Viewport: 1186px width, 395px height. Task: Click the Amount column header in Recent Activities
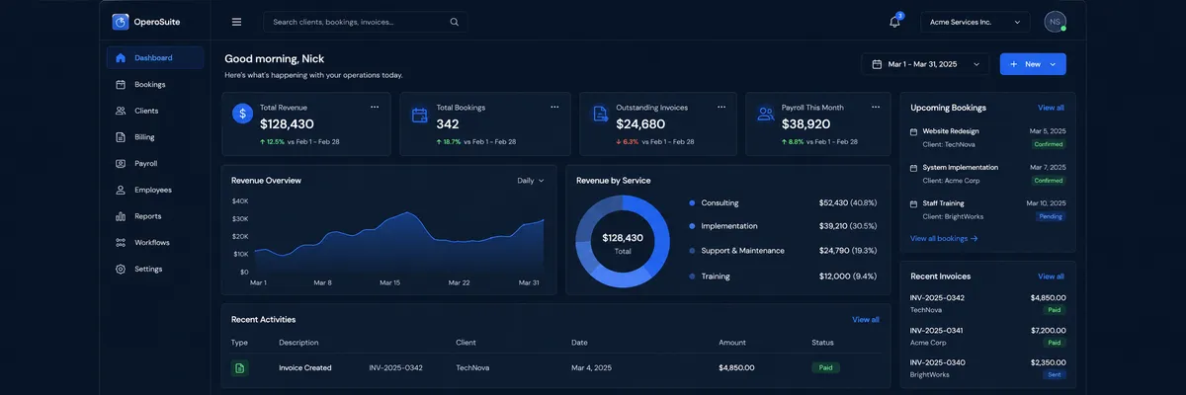732,343
